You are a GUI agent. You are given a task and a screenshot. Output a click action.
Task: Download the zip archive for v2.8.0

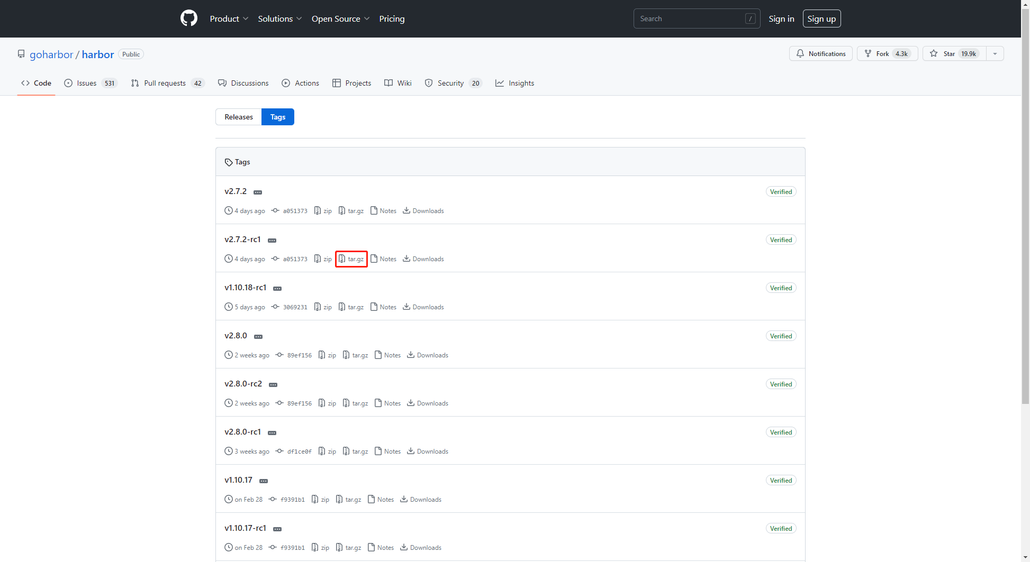[327, 355]
